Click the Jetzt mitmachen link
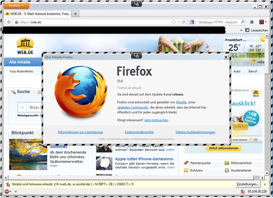 [x=157, y=120]
